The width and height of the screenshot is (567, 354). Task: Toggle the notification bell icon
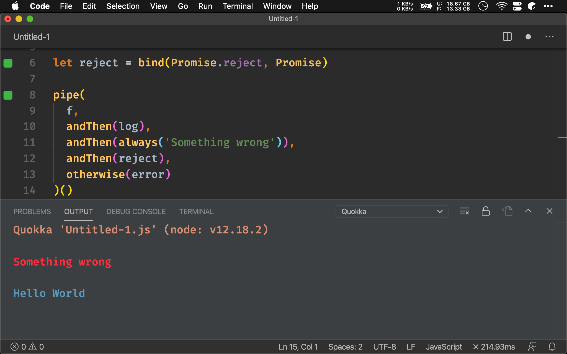coord(552,346)
